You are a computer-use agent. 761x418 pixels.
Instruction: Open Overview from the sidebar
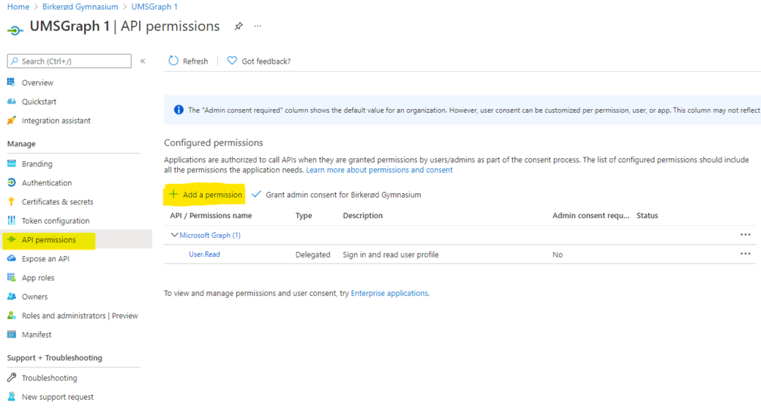point(37,83)
